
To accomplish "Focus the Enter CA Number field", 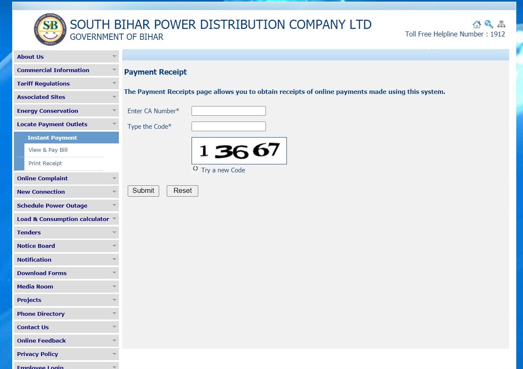I will click(x=229, y=111).
